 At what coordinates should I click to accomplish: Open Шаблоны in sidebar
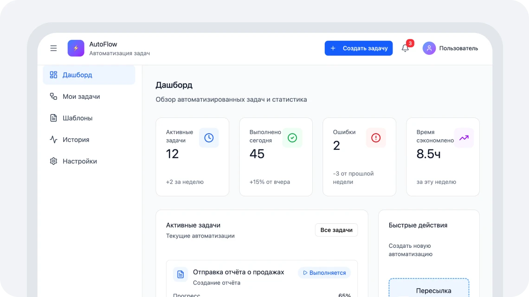[x=77, y=118]
